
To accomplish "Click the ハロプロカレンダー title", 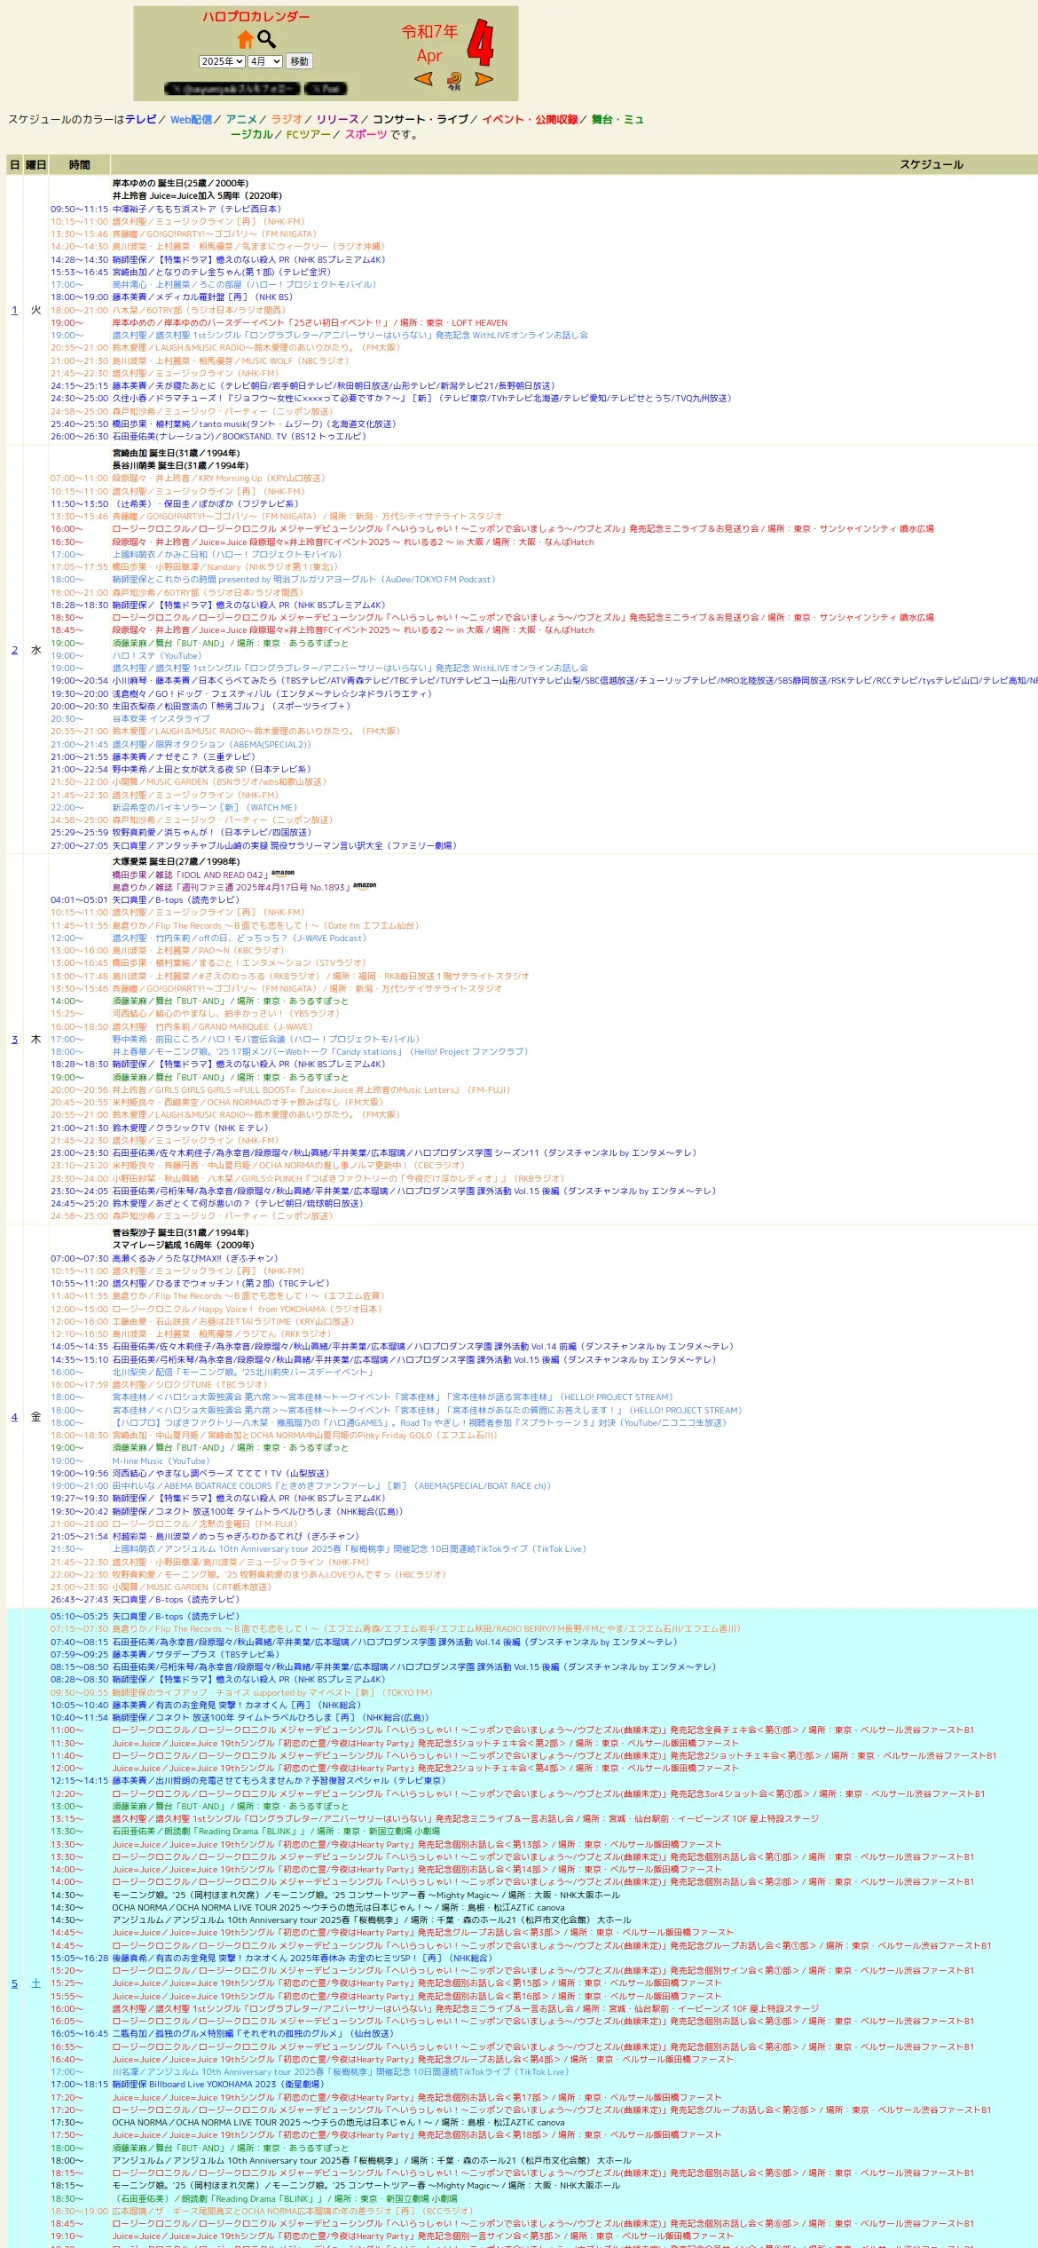I will pos(256,17).
